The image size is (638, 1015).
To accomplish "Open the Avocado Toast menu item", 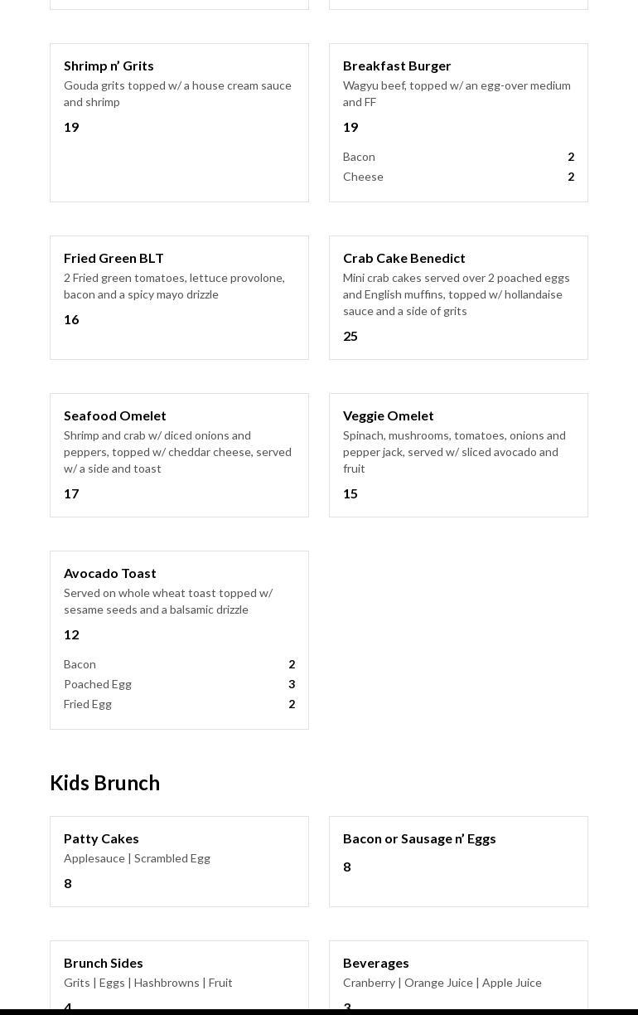I will (109, 573).
